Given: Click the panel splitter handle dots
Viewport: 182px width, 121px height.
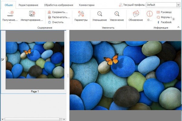Looking at the screenshot, I should [x=68, y=76].
